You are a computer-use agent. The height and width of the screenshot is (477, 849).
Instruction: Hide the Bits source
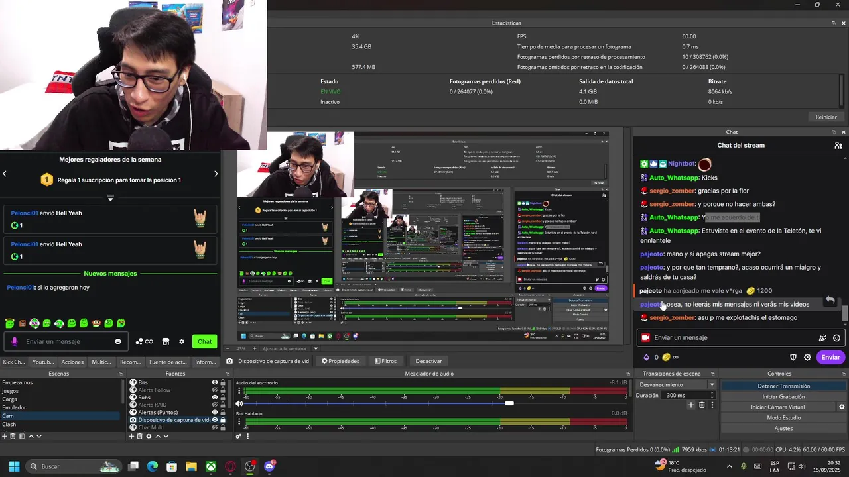point(214,382)
